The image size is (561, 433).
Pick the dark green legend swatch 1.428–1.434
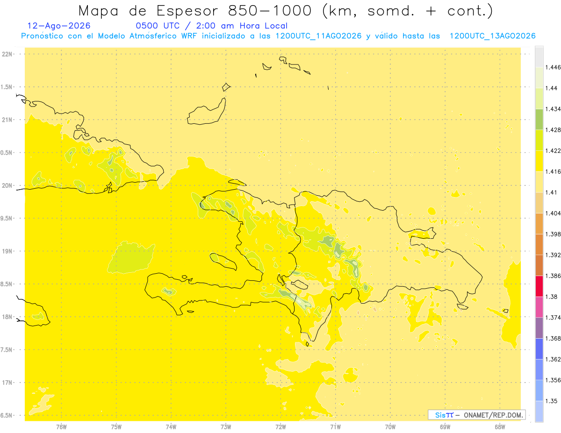pos(539,119)
